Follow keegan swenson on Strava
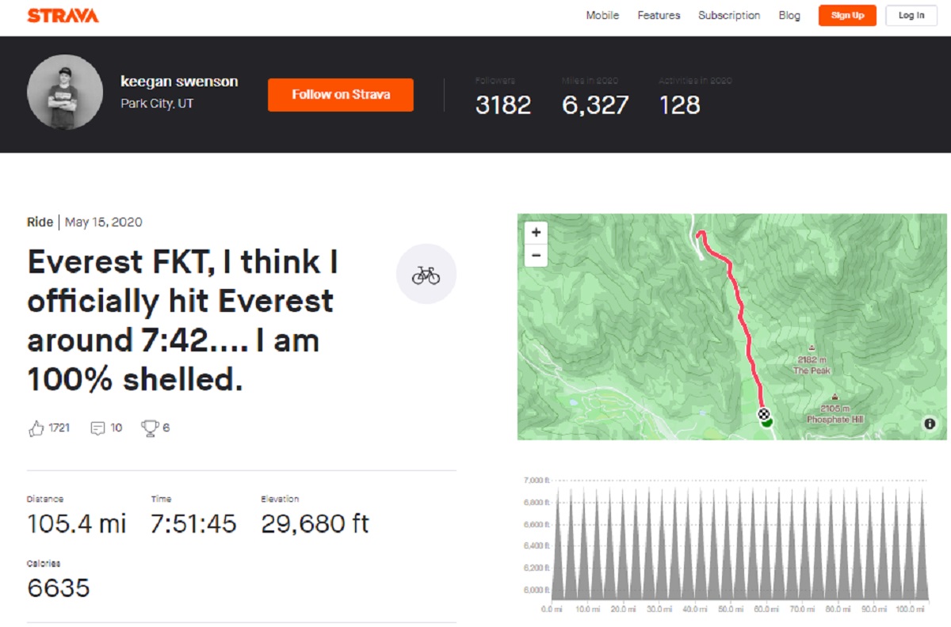 pos(341,94)
